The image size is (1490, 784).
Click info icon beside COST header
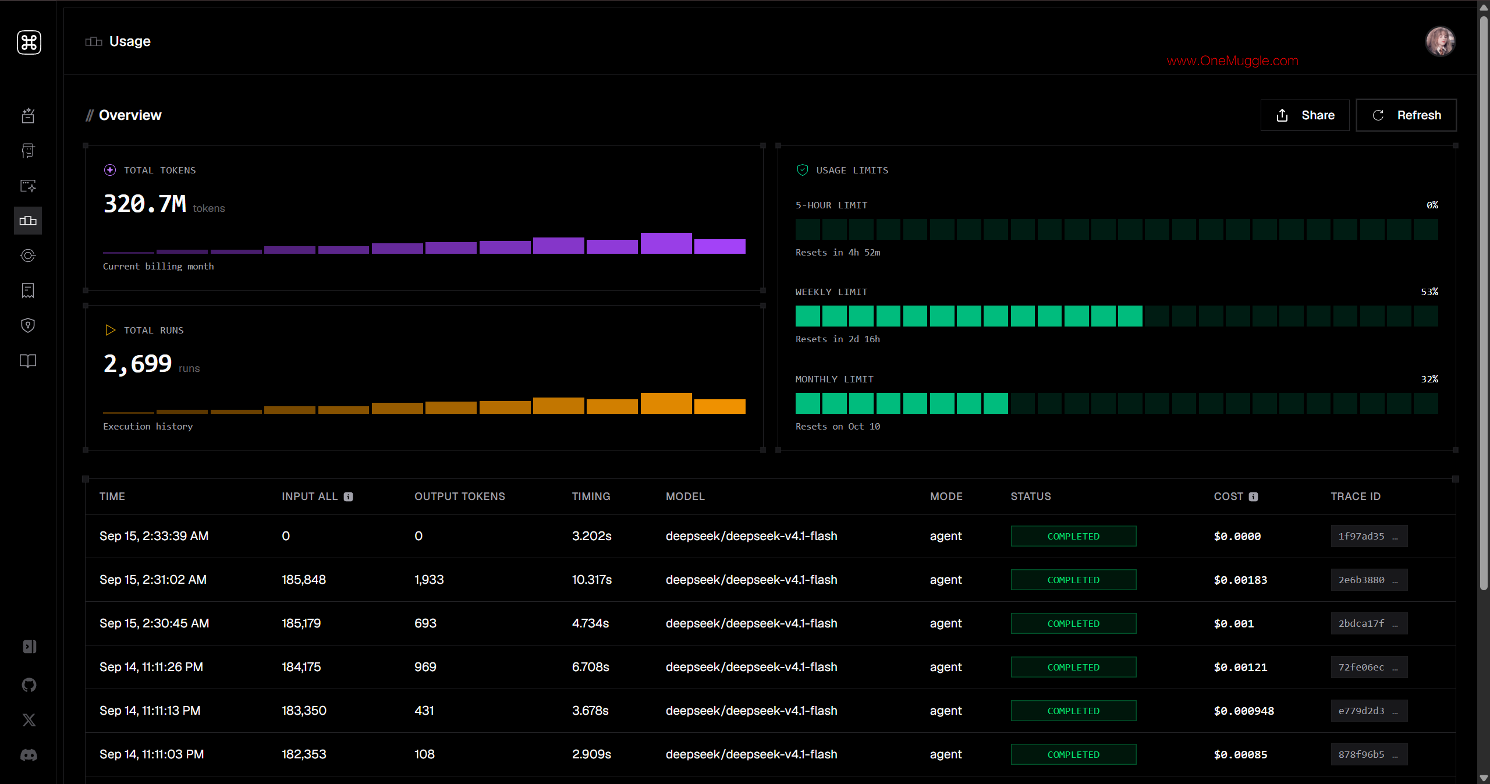click(1254, 496)
